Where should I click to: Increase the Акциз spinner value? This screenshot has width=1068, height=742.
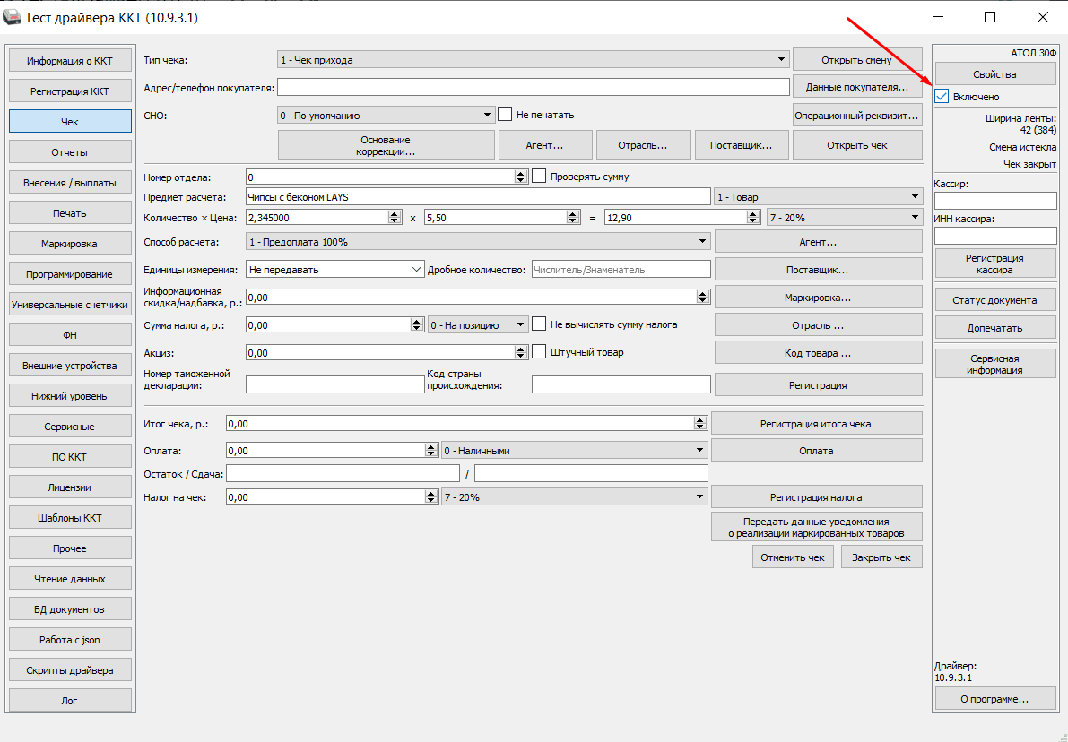[x=521, y=349]
